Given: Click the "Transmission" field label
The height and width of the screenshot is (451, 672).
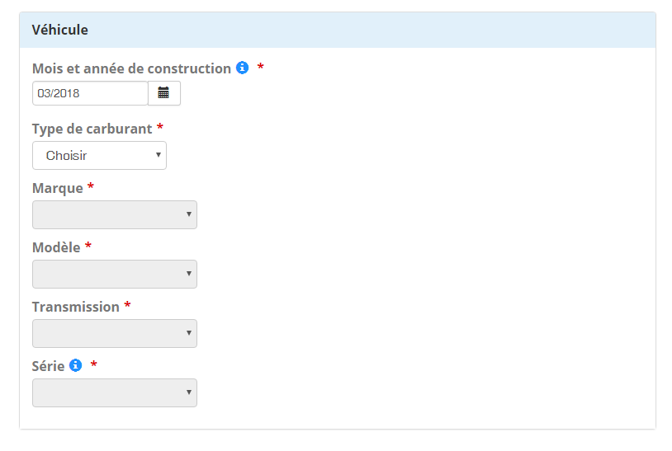Looking at the screenshot, I should coord(76,307).
